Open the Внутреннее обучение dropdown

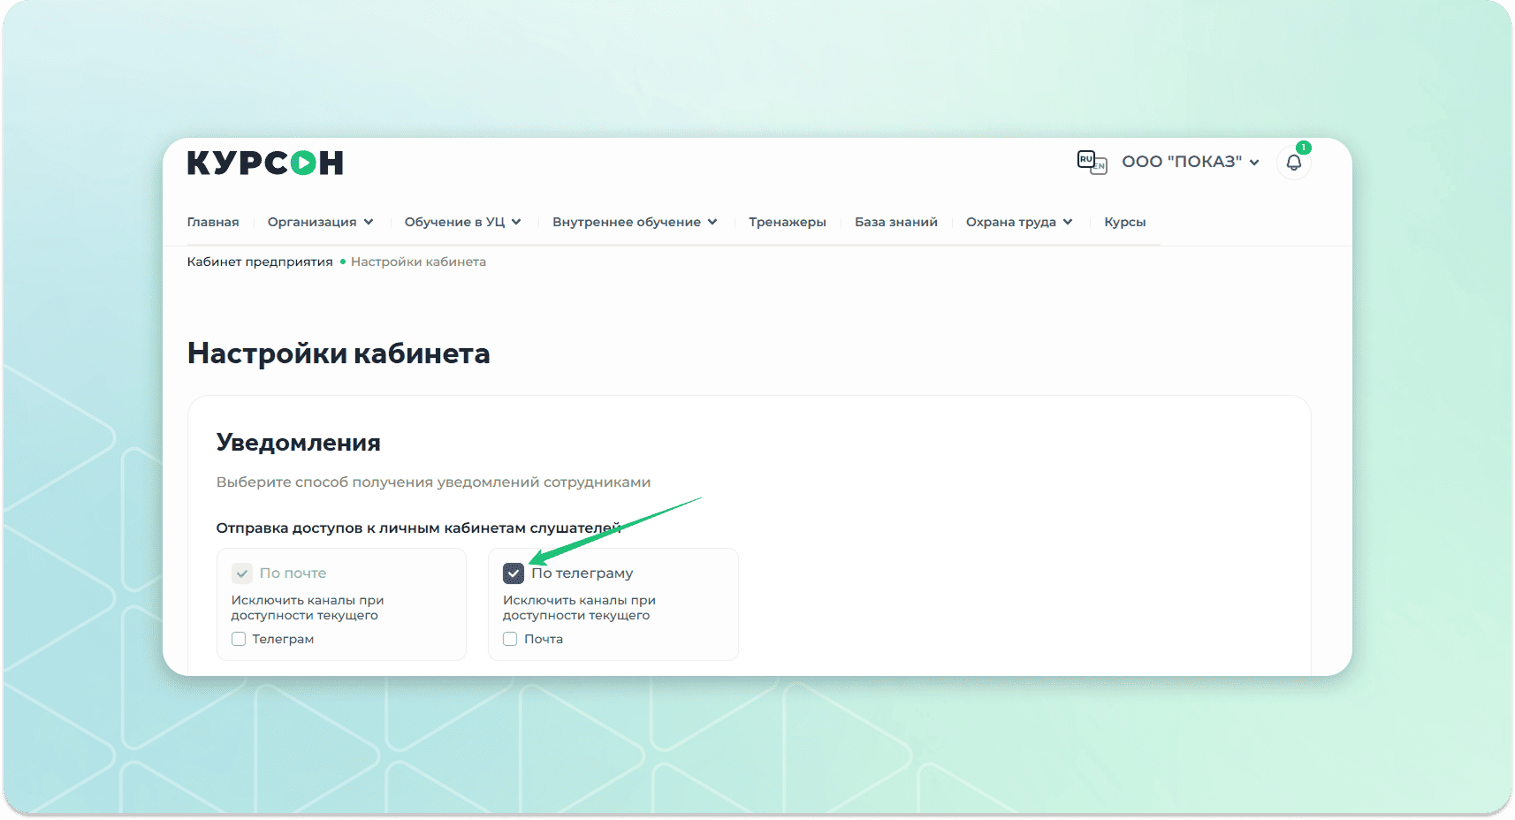(635, 222)
